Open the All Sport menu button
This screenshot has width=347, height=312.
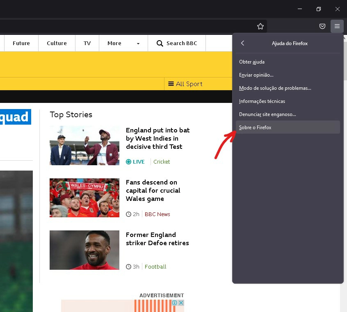185,84
